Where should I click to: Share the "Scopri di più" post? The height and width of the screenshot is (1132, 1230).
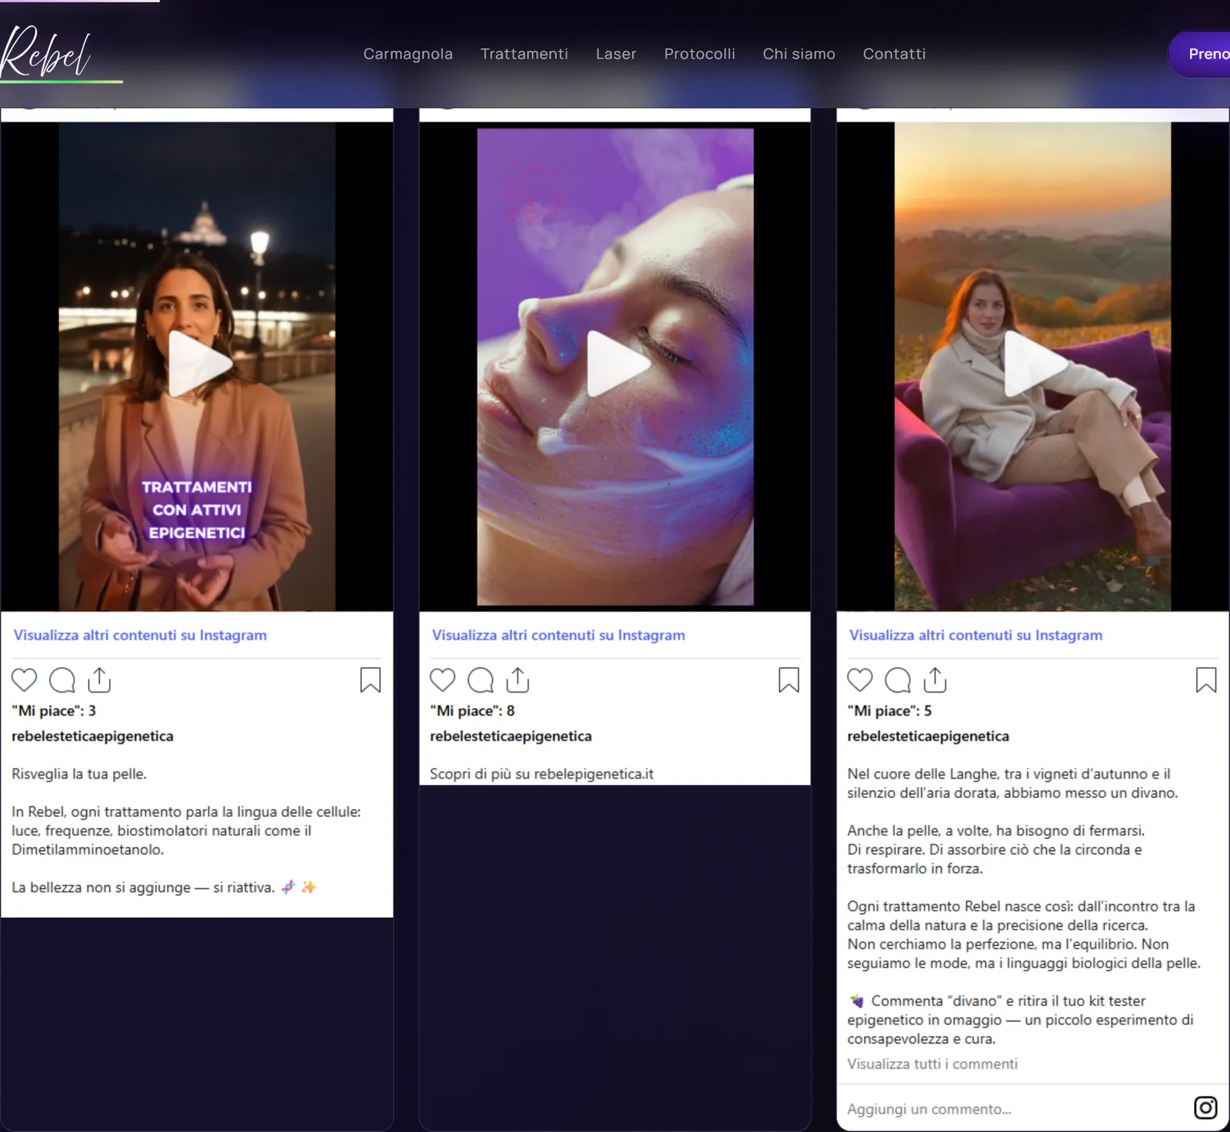point(517,680)
